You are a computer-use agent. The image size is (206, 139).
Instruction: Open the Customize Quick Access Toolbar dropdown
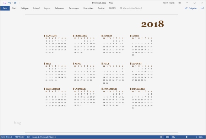point(20,3)
